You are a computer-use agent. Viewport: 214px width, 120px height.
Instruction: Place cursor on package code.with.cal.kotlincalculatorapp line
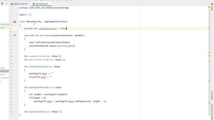pyautogui.click(x=44, y=8)
